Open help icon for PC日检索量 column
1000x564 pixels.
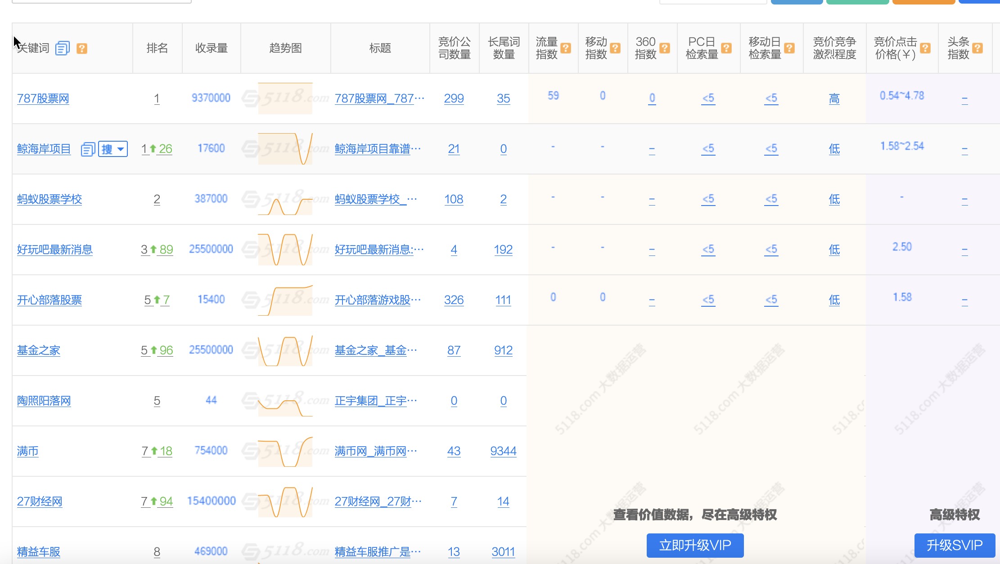coord(726,48)
